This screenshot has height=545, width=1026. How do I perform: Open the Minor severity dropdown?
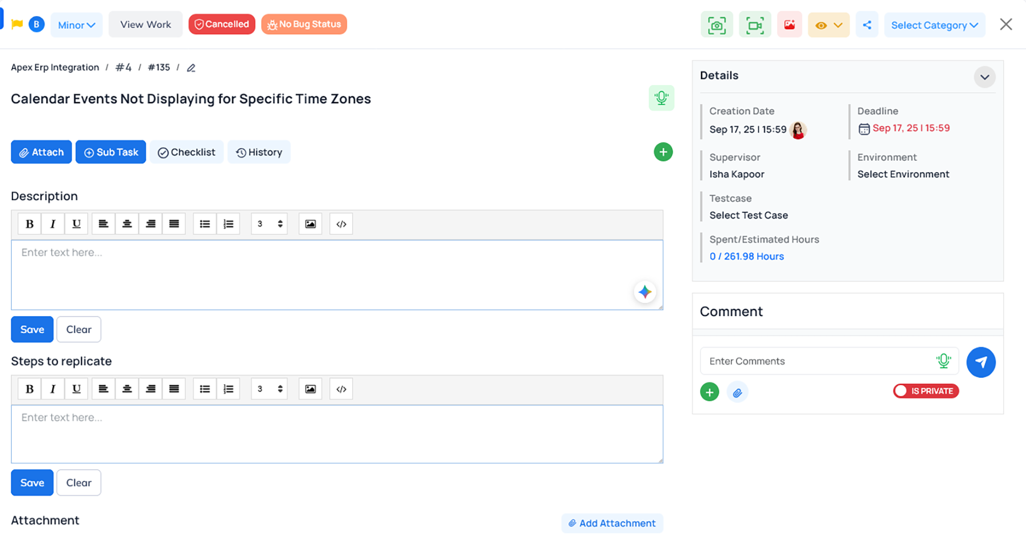point(76,25)
